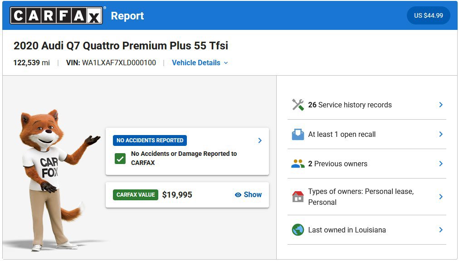Click the wrench service history icon
Screen dimensions: 459x261
pos(298,105)
